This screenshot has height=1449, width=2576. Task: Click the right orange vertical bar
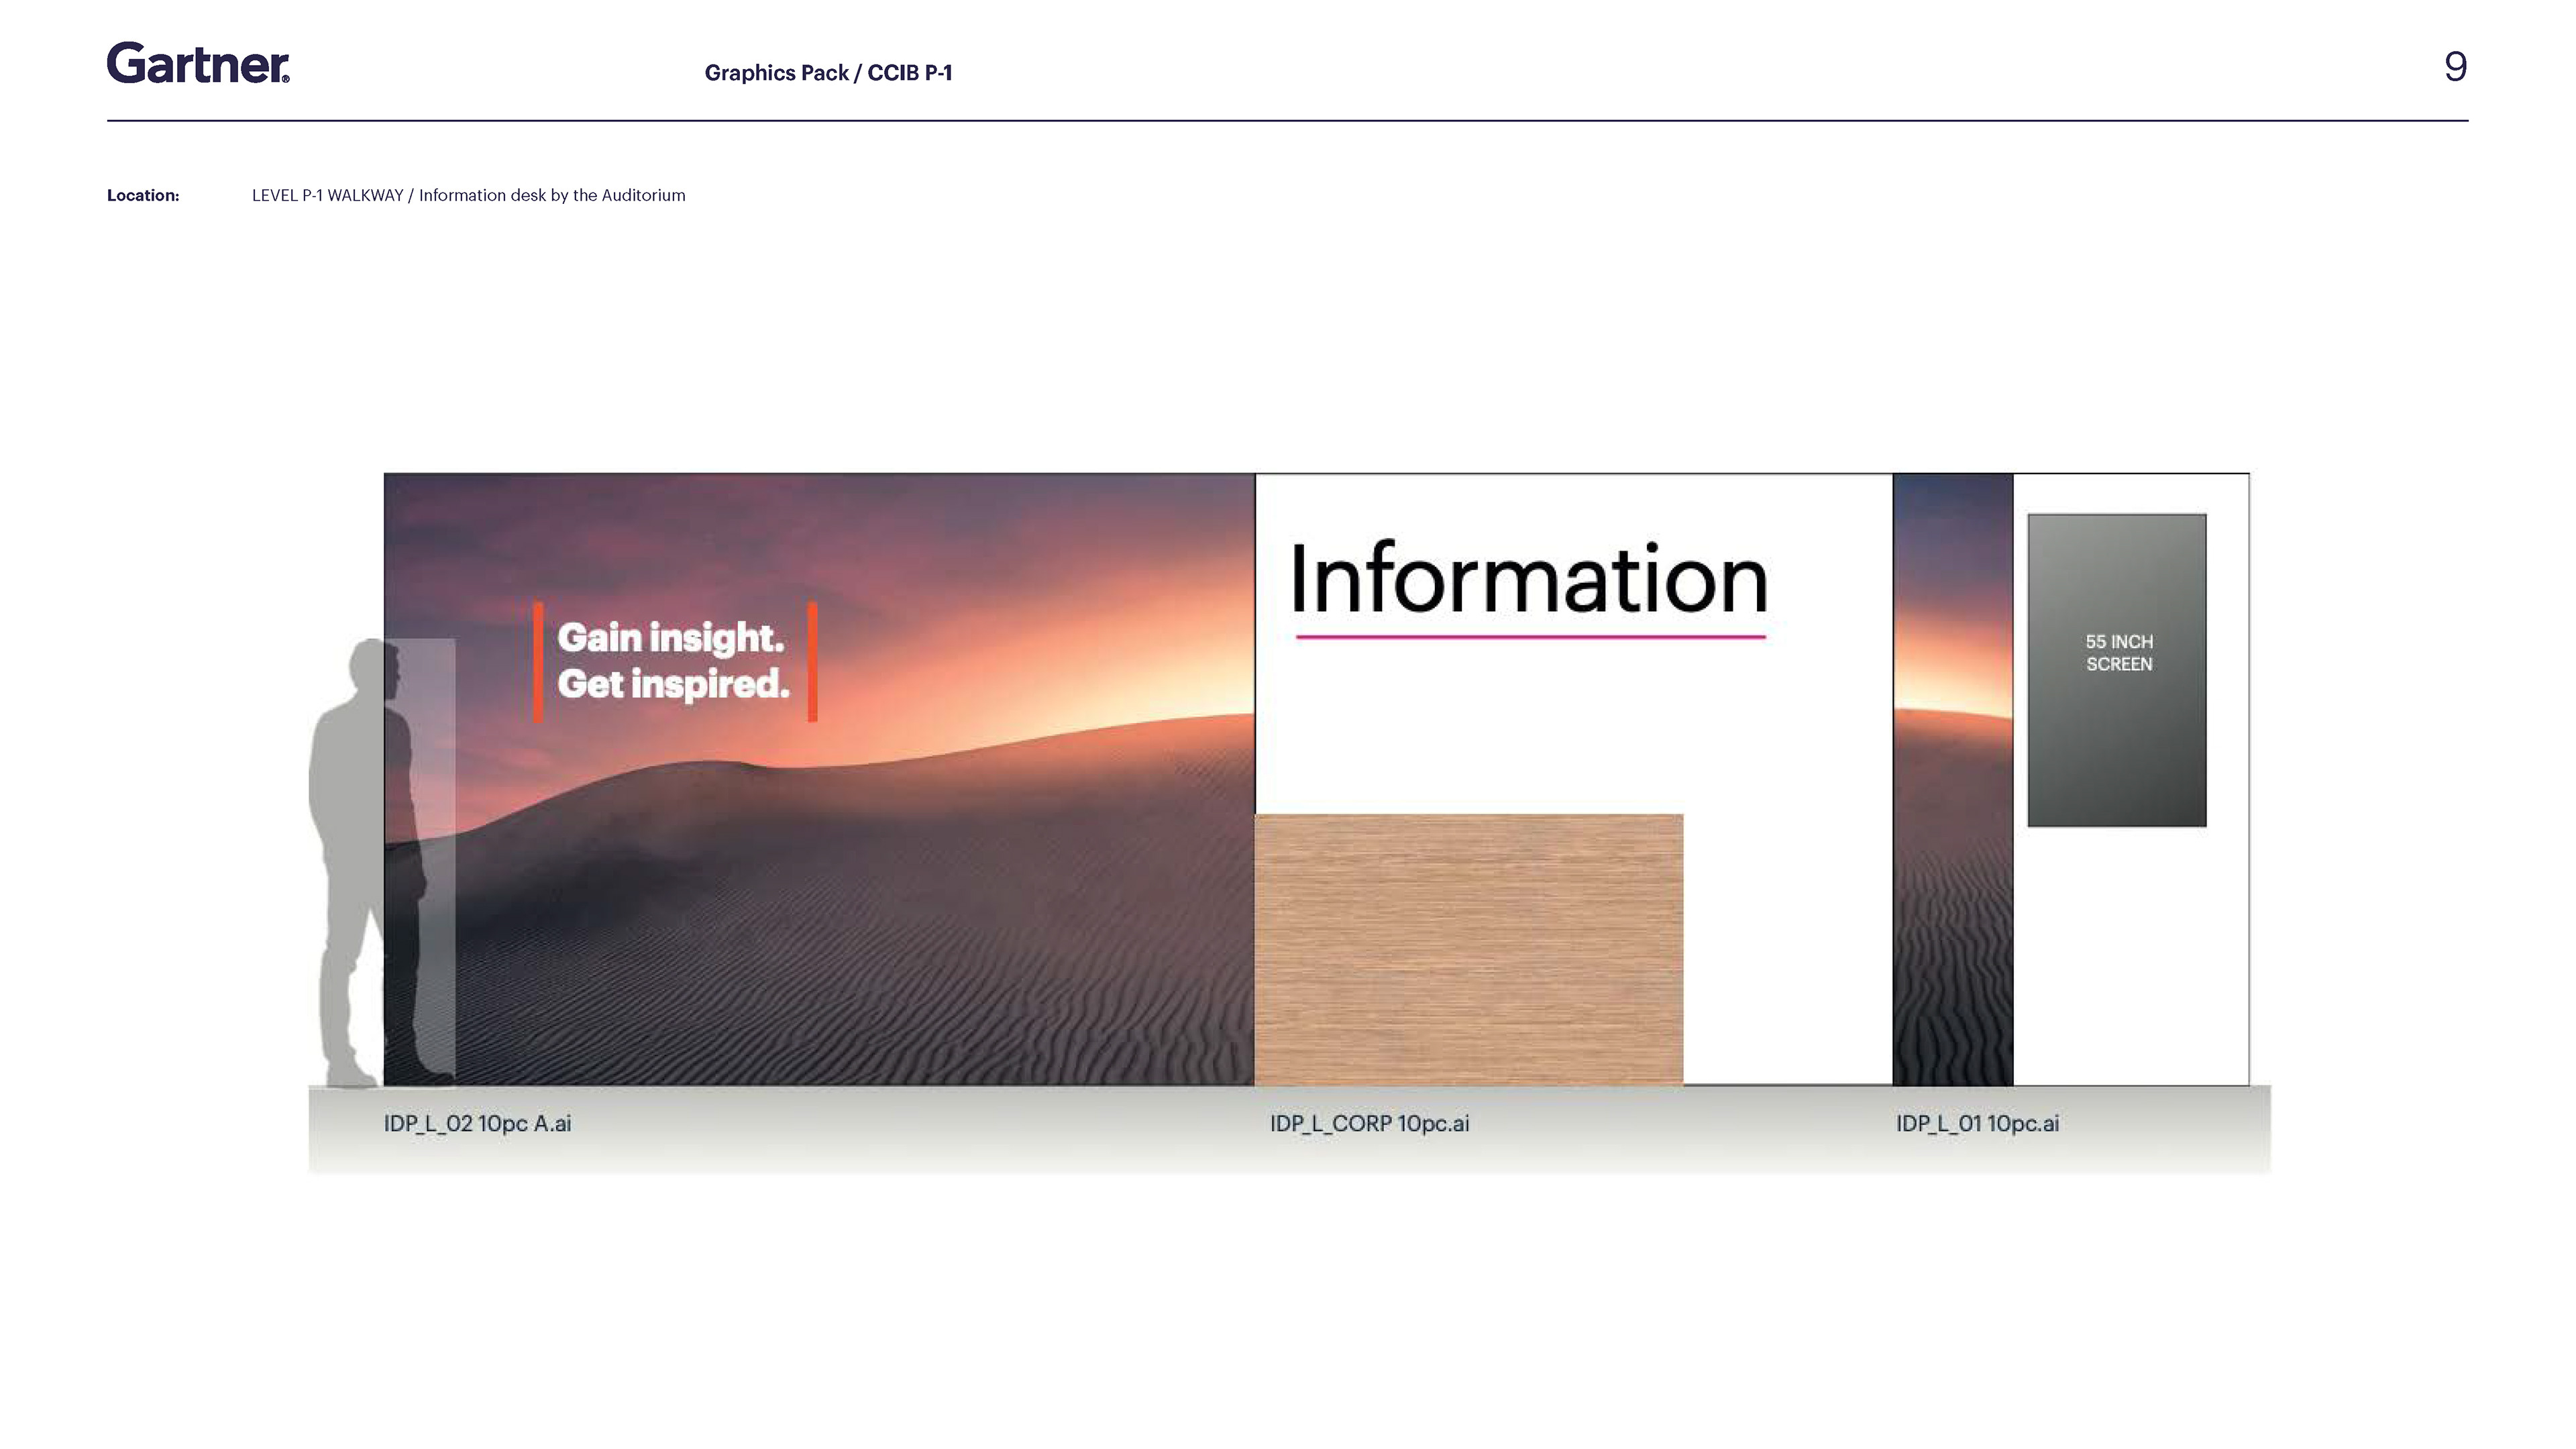812,661
